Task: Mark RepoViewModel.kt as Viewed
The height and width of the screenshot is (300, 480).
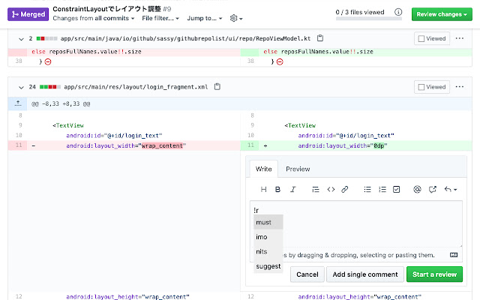Action: pos(432,38)
